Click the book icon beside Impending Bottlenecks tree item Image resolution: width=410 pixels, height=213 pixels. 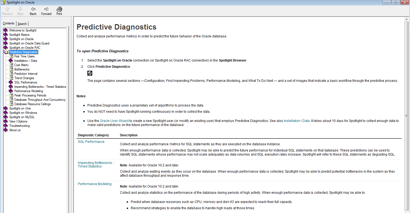[11, 87]
